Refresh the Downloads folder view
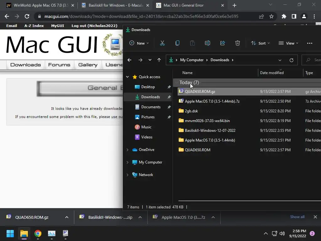 [x=291, y=60]
